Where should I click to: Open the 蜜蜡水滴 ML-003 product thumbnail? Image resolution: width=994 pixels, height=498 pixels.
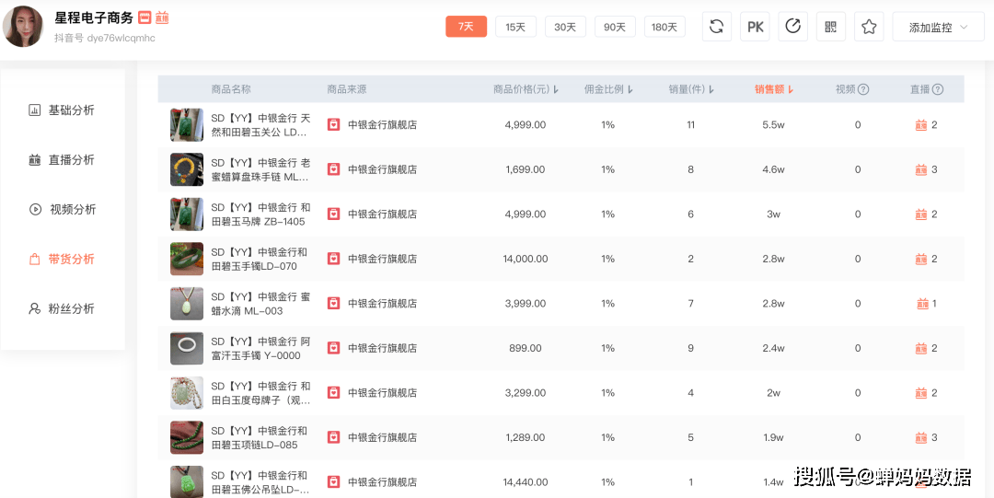coord(187,304)
